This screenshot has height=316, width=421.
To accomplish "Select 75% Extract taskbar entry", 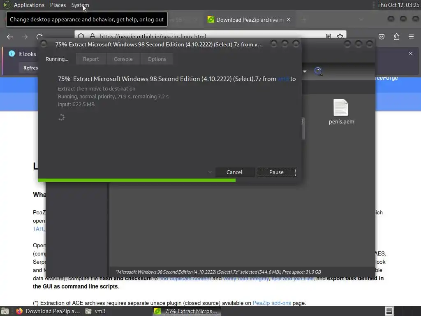I will 187,311.
